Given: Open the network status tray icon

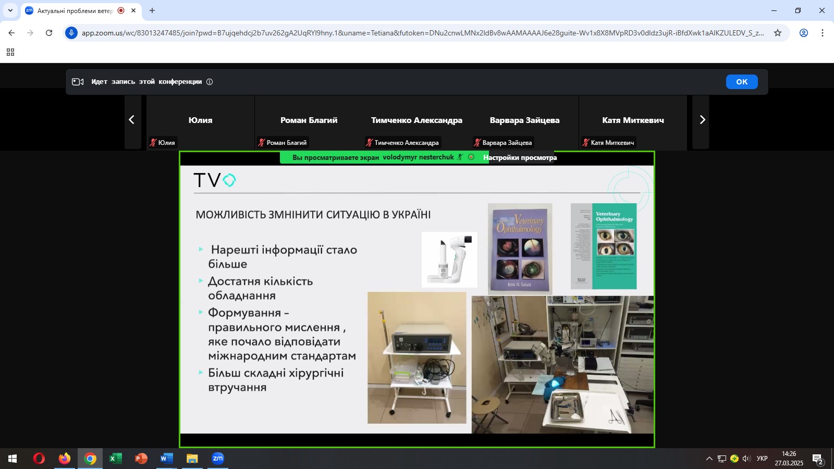Looking at the screenshot, I should coord(722,459).
